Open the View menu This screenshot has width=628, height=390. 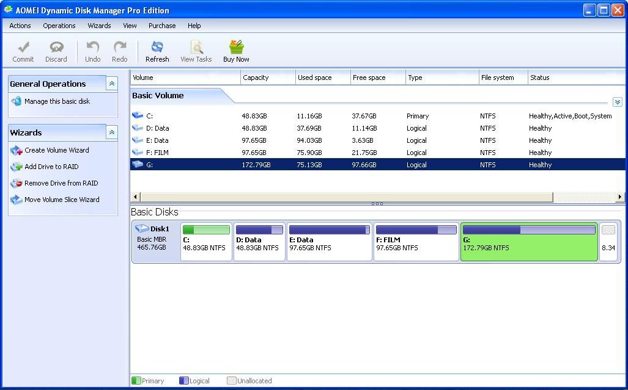pyautogui.click(x=130, y=26)
